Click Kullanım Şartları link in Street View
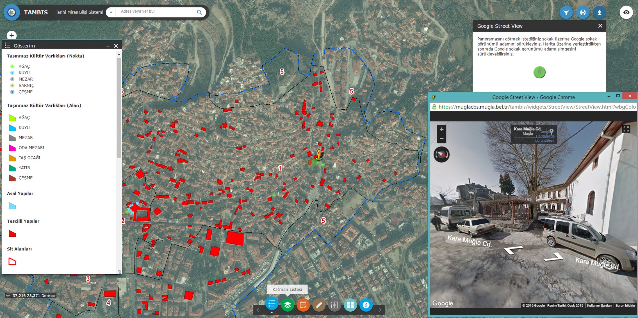This screenshot has height=318, width=638. (599, 305)
